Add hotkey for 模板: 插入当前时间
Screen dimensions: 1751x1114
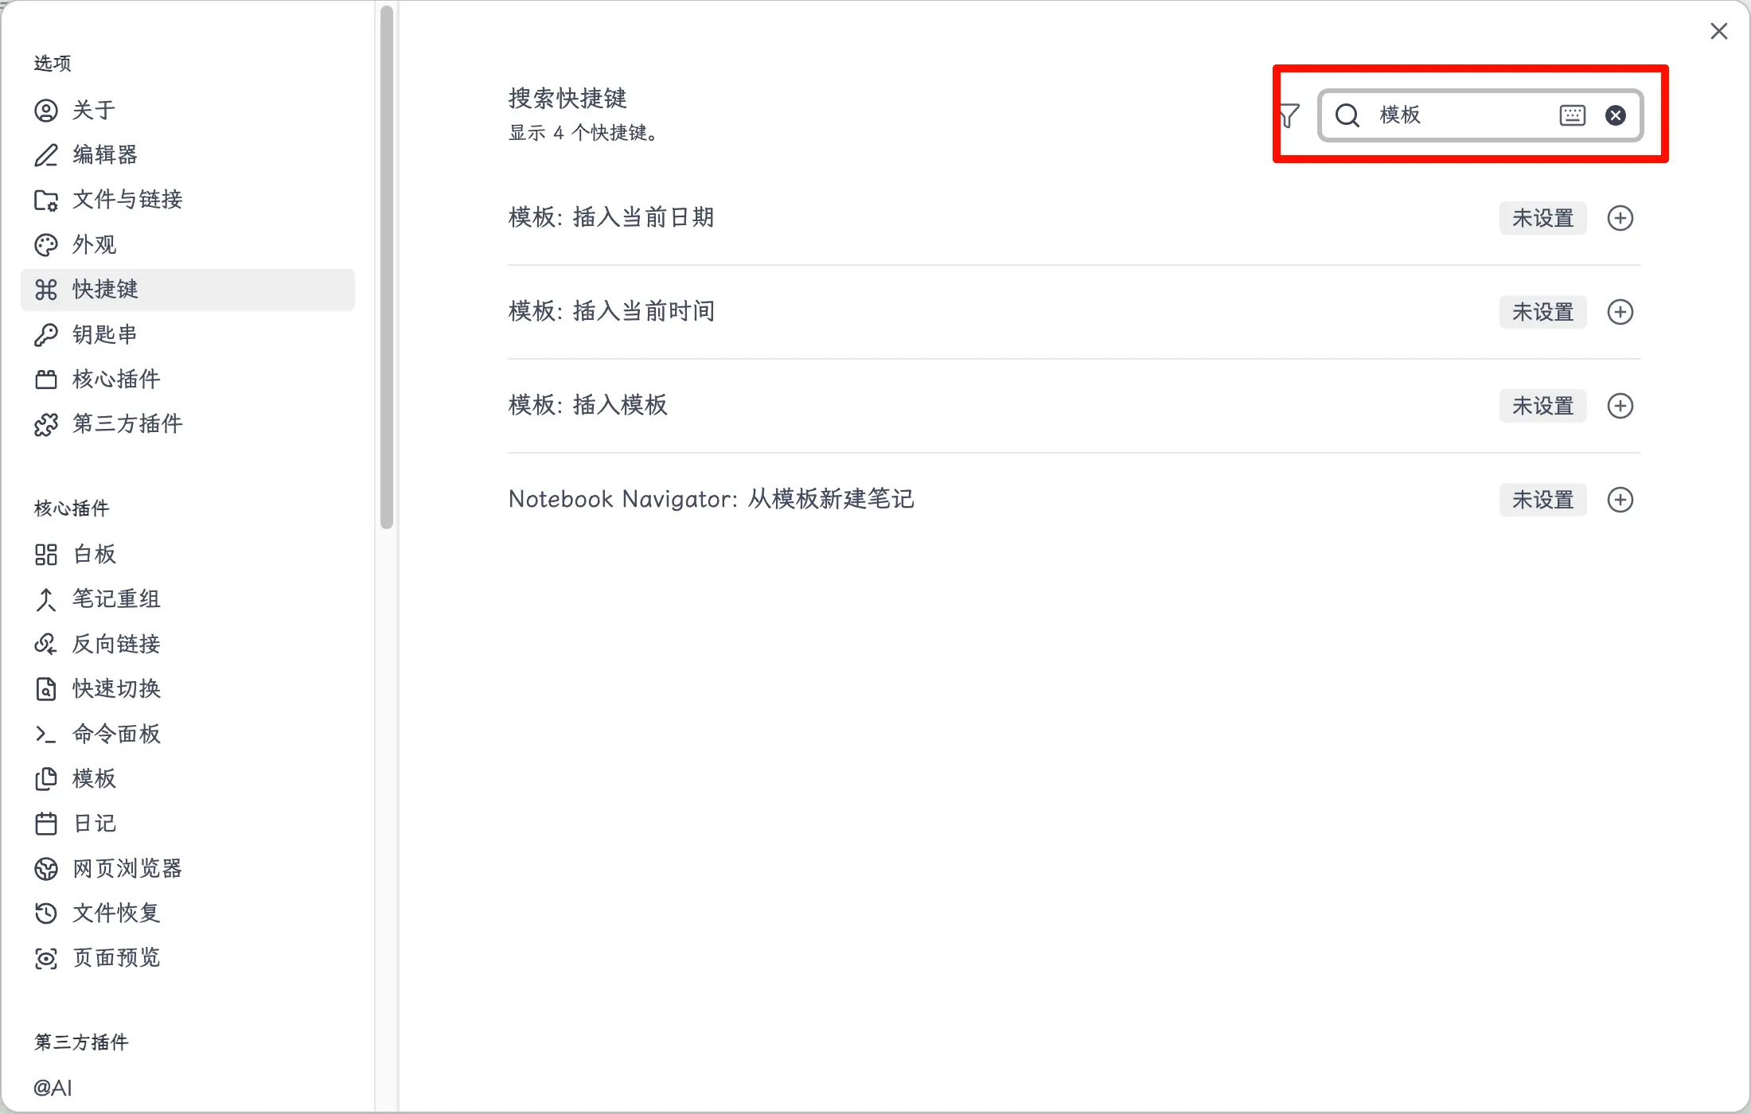(x=1620, y=312)
